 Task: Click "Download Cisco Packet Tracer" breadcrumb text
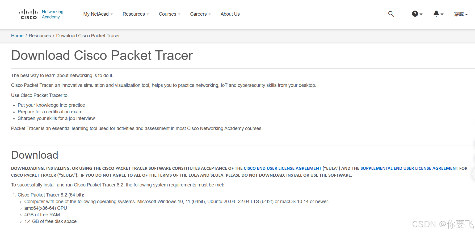point(88,36)
